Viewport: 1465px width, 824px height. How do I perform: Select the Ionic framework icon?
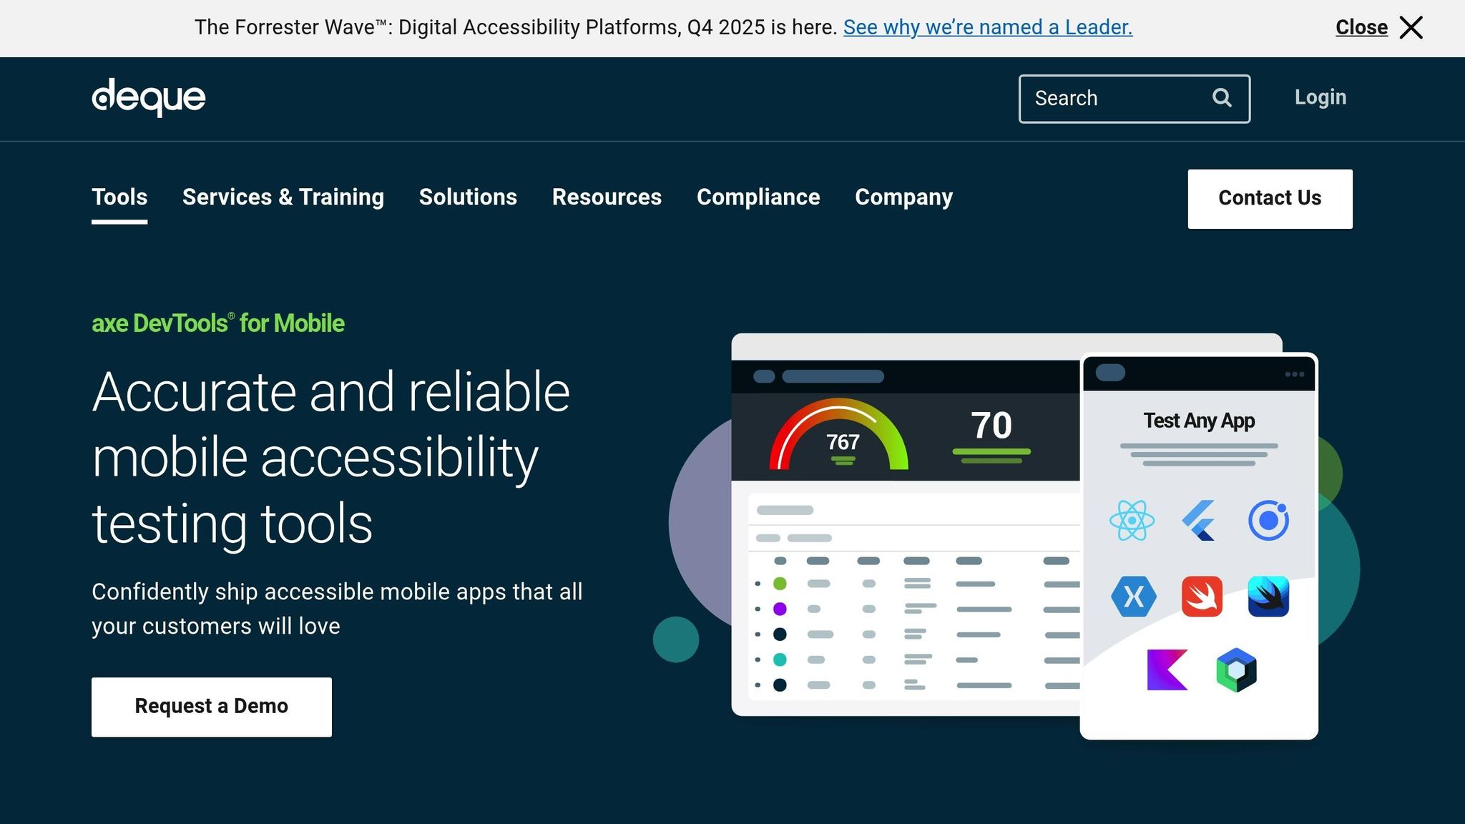(x=1268, y=521)
